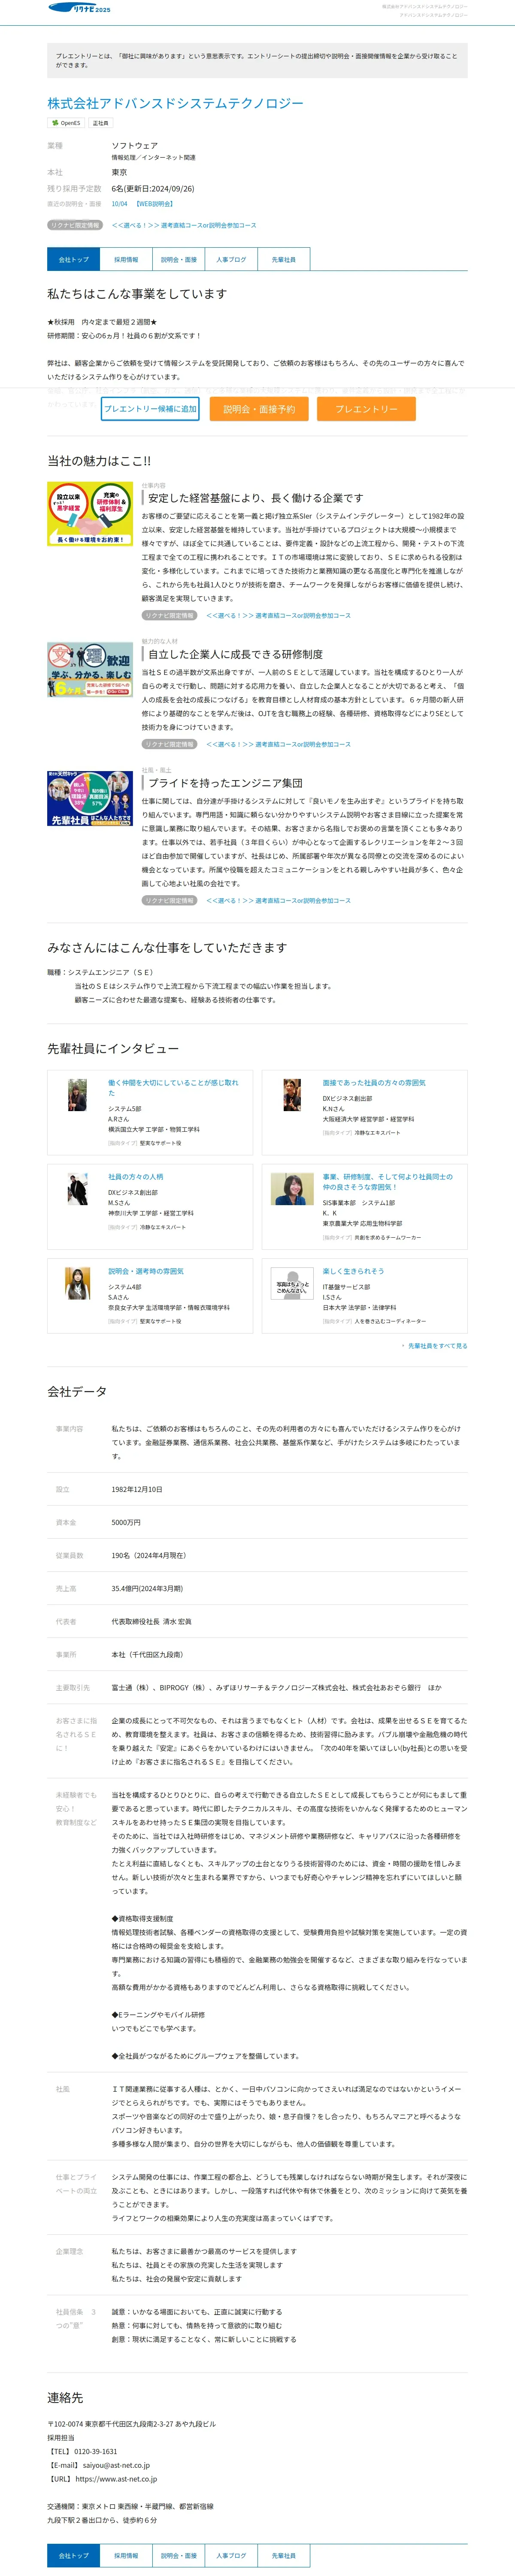
Task: Click A.Rさん's profile photo
Action: click(77, 1095)
